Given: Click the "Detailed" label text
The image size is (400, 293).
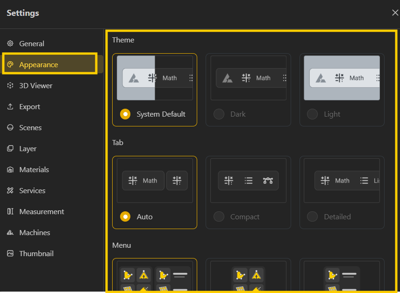Looking at the screenshot, I should pyautogui.click(x=337, y=217).
